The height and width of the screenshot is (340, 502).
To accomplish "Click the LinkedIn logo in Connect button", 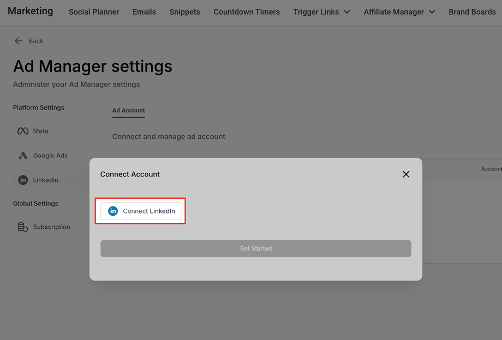I will pyautogui.click(x=113, y=211).
